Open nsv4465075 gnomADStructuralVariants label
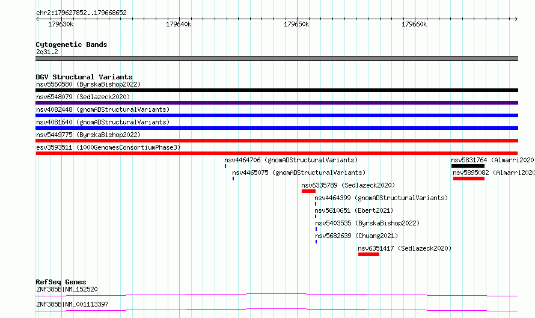This screenshot has height=318, width=535. click(299, 173)
